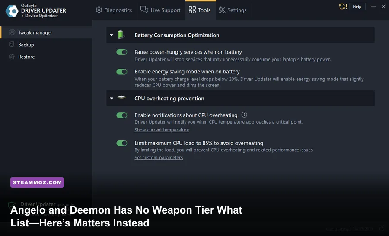Click the Restore sidebar icon
389x236 pixels.
(12, 57)
